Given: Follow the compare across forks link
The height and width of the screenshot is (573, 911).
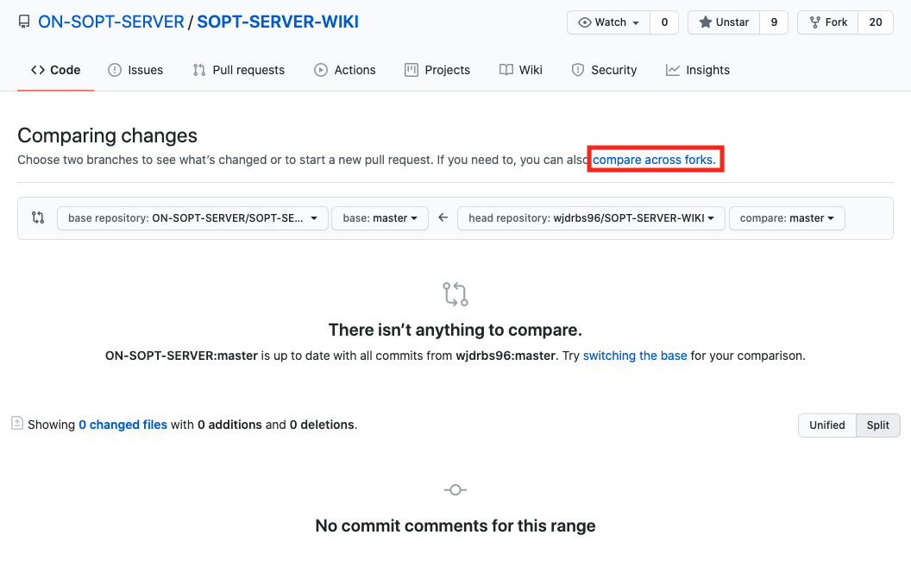Looking at the screenshot, I should coord(654,160).
